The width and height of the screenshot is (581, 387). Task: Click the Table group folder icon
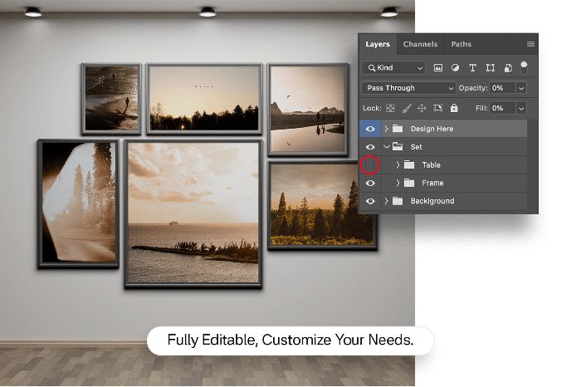(x=409, y=164)
